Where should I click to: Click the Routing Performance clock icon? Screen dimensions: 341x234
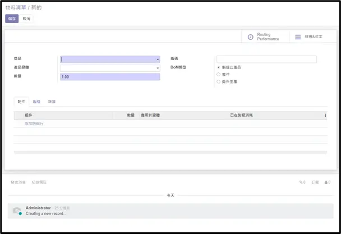pos(251,37)
